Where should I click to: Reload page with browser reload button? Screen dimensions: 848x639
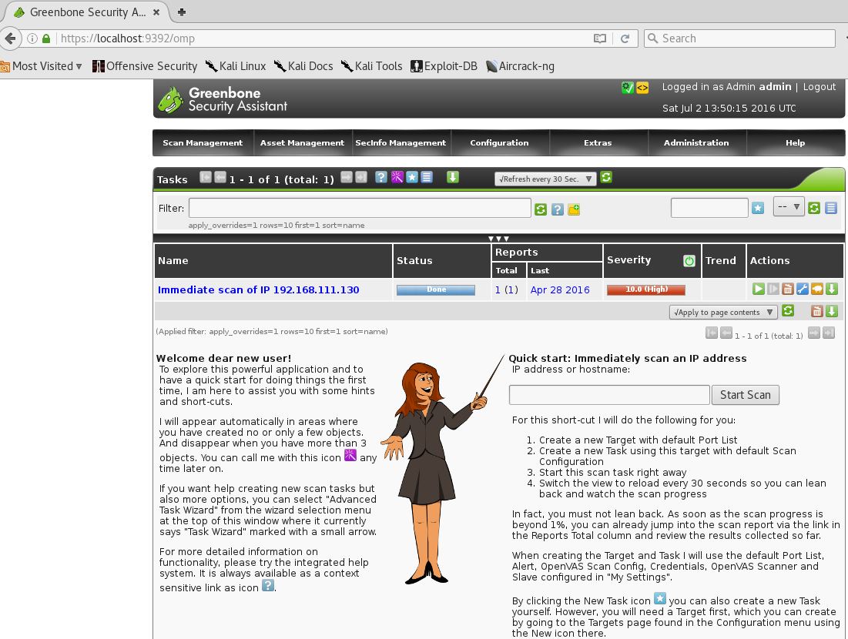click(x=625, y=38)
